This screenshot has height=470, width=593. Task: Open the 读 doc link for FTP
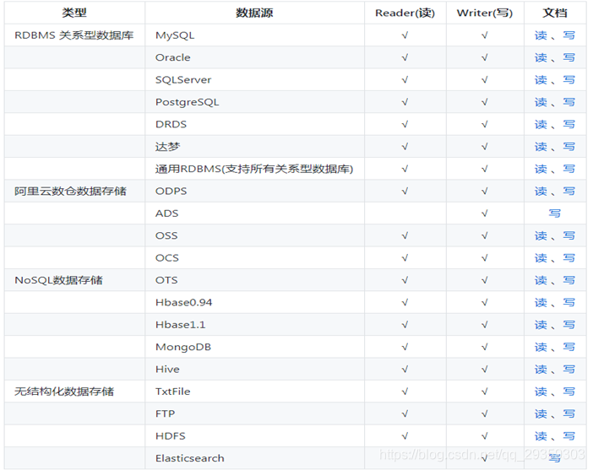tap(541, 414)
